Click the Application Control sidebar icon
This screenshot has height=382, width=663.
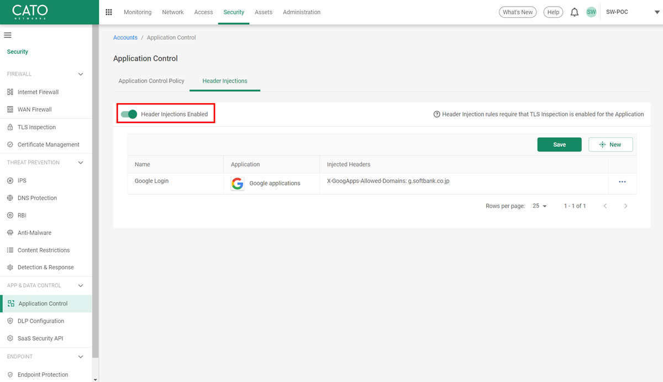point(11,304)
